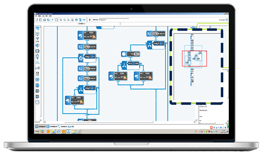This screenshot has height=154, width=262.
Task: Click the save disk toolbar icon
Action: tap(45, 20)
